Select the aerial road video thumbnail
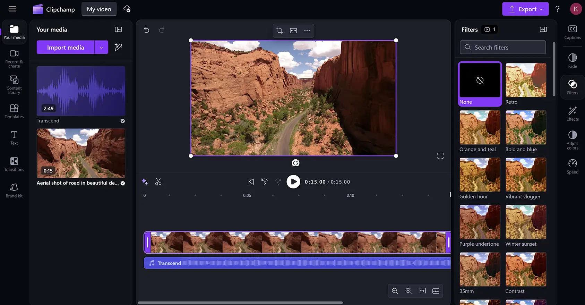The image size is (585, 305). click(x=81, y=153)
